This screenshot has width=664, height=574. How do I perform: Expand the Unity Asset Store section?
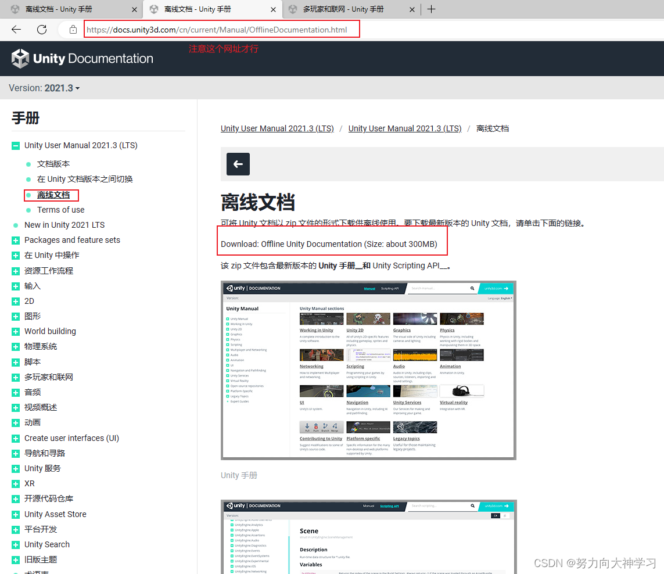[x=16, y=515]
